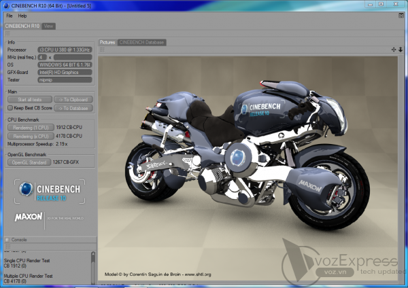The width and height of the screenshot is (408, 288).
Task: Switch to the CINEBENCH R10 tab
Action: coord(22,26)
